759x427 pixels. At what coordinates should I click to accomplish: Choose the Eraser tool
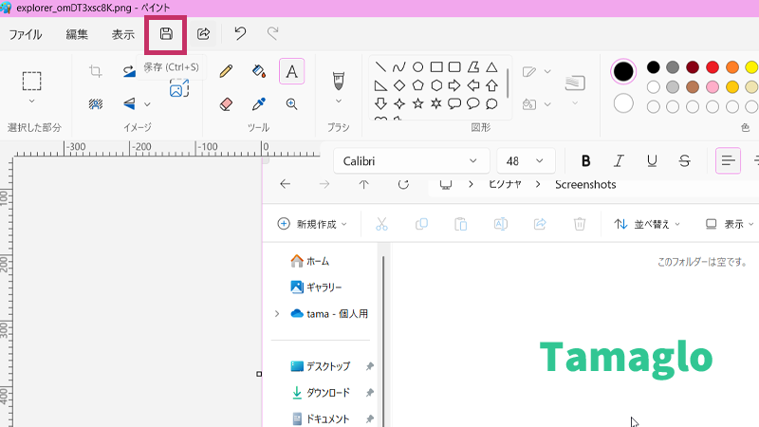pyautogui.click(x=226, y=103)
